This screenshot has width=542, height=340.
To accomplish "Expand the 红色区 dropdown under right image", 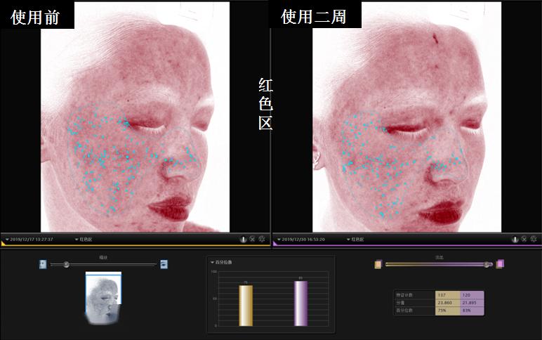I will (355, 240).
